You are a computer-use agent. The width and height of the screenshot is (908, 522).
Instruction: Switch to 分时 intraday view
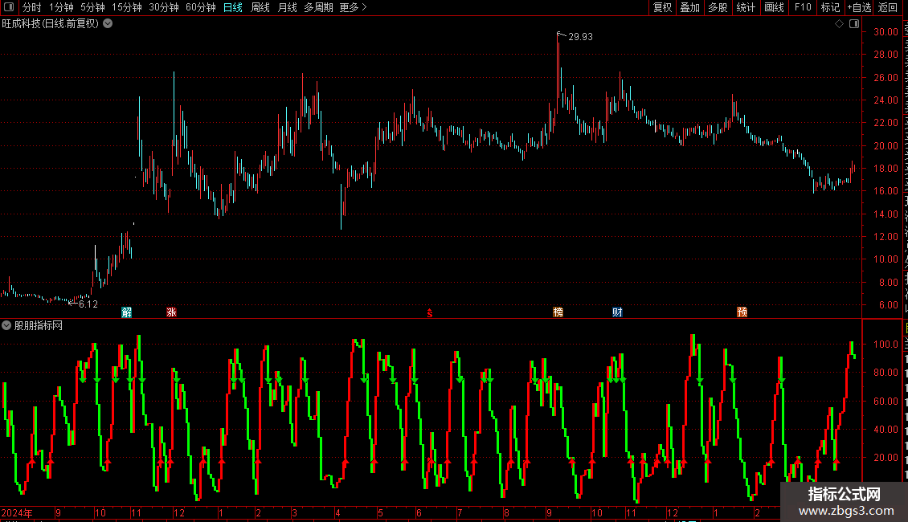coord(32,7)
